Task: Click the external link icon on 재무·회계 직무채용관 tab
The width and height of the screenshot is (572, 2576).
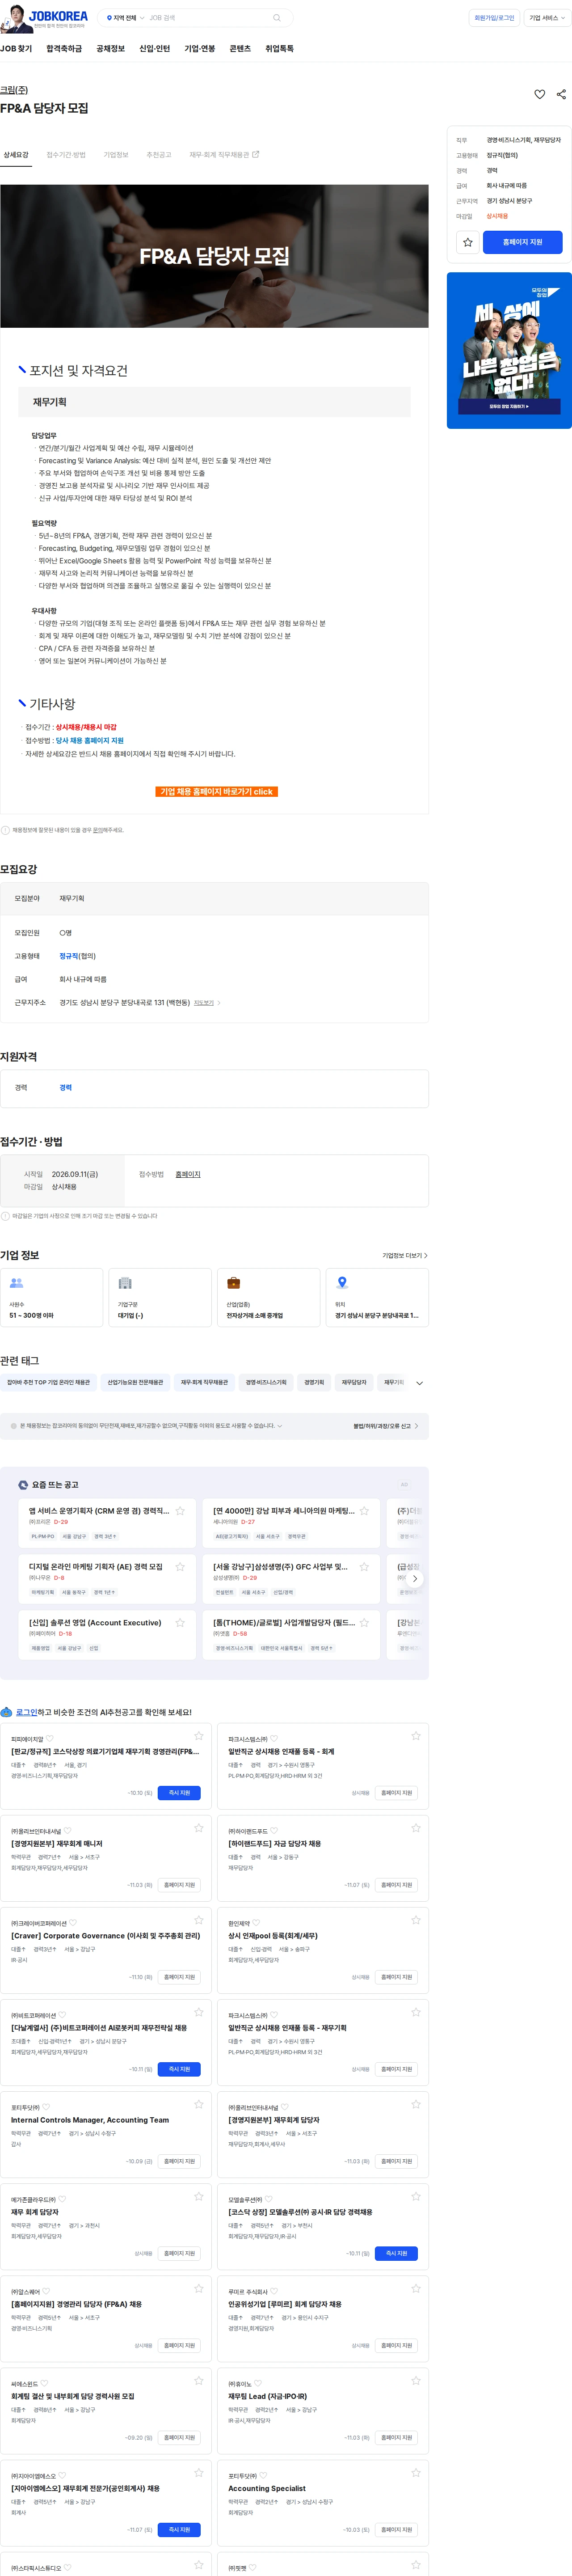Action: [256, 154]
